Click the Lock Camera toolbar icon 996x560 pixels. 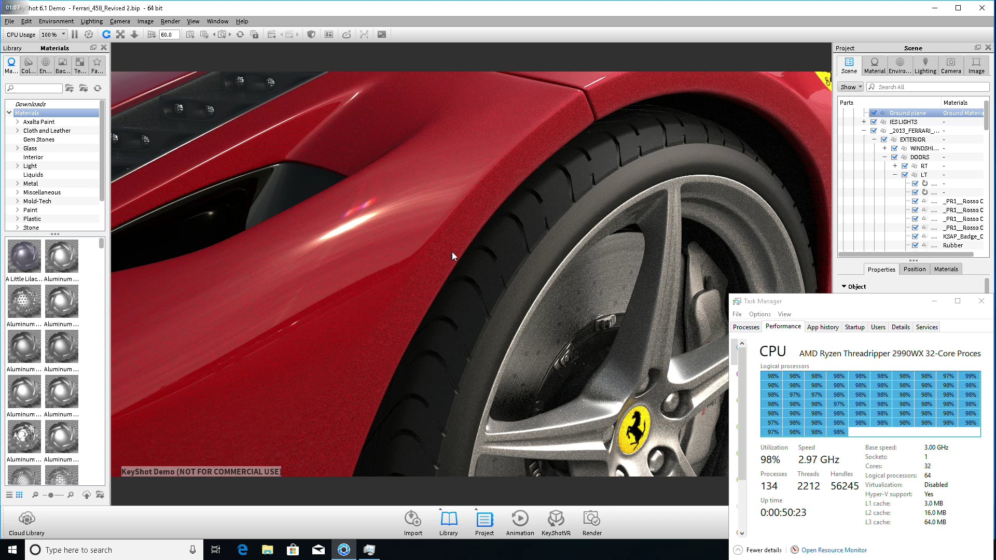254,35
